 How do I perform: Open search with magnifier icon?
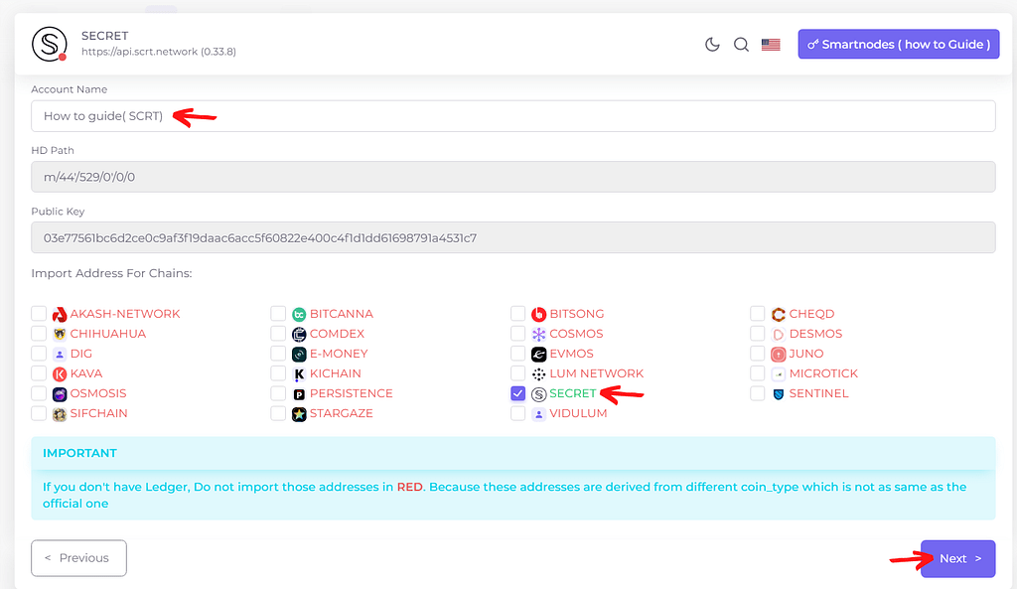point(741,44)
